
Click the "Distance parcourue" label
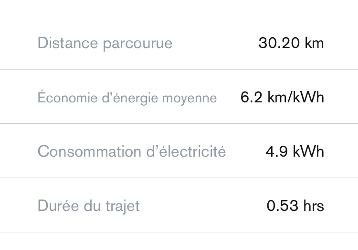[105, 43]
